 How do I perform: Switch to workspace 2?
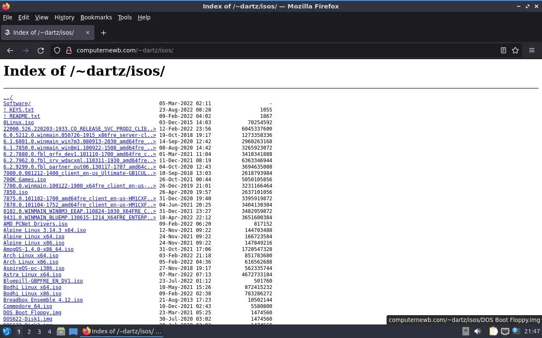coord(29,332)
